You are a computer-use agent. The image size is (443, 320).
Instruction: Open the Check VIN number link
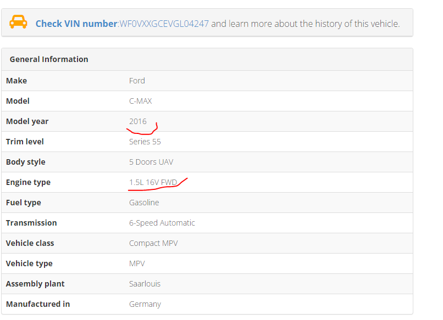pyautogui.click(x=76, y=24)
